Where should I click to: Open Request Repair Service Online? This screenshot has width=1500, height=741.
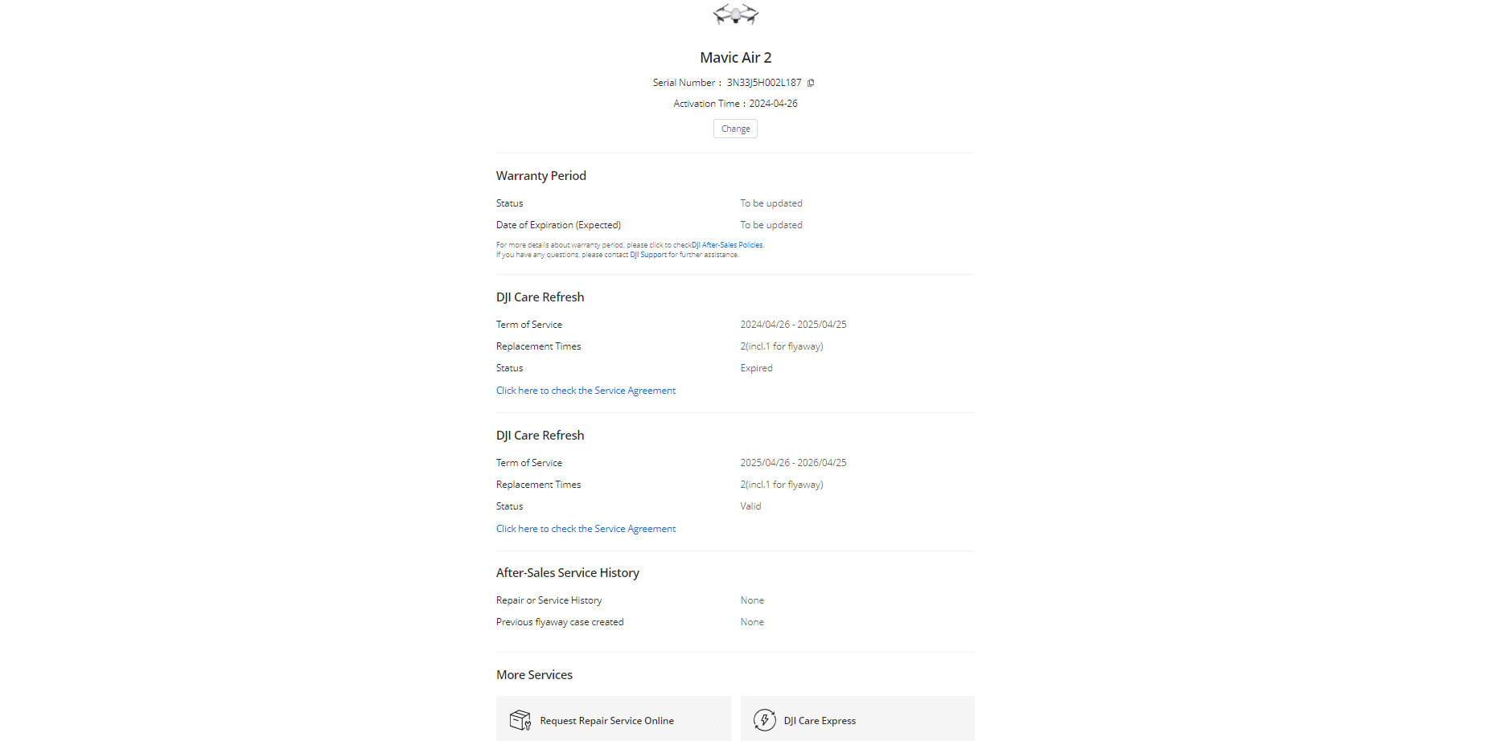[614, 720]
